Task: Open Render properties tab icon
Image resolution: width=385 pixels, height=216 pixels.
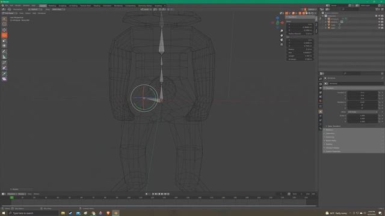Action: click(x=321, y=84)
